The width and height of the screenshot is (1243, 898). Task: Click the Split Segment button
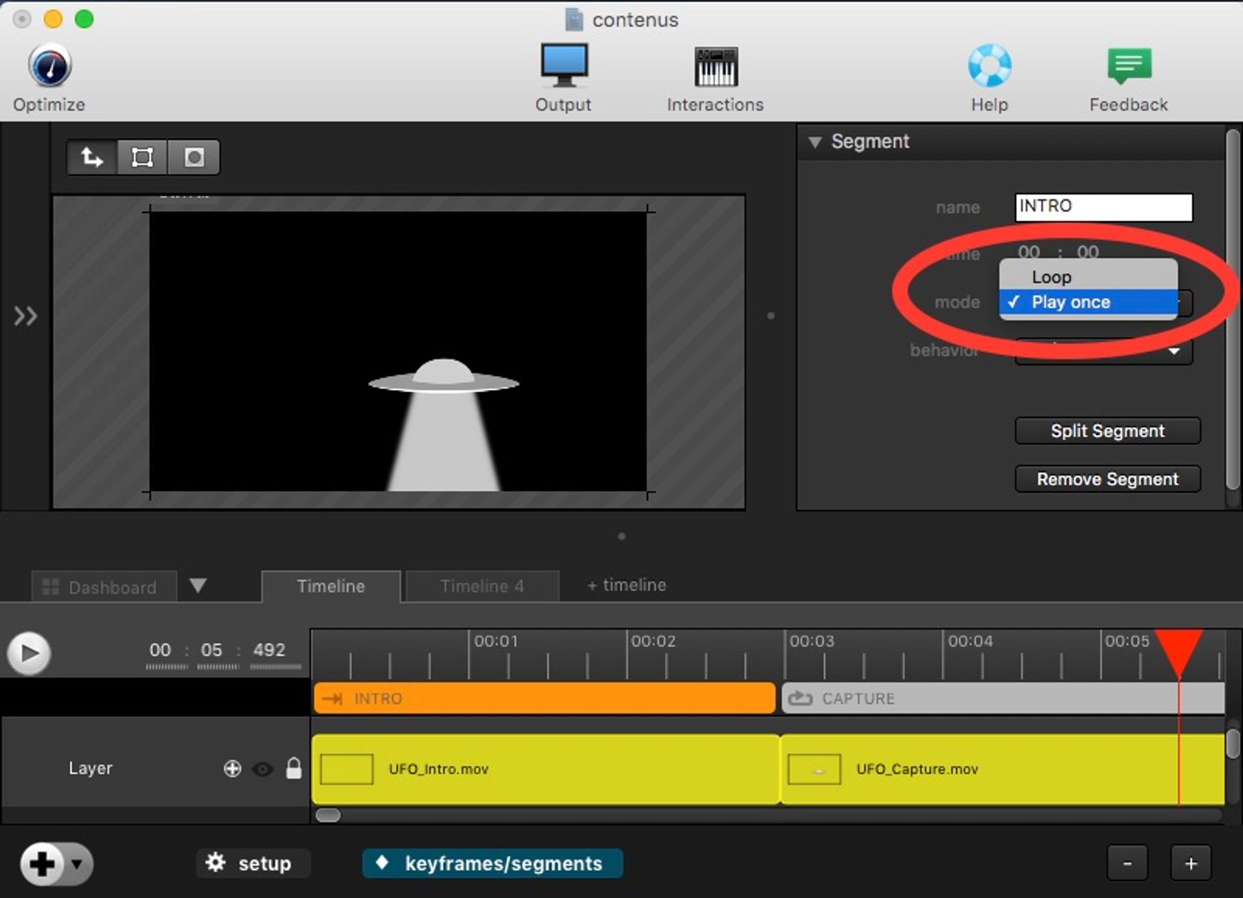[1107, 431]
